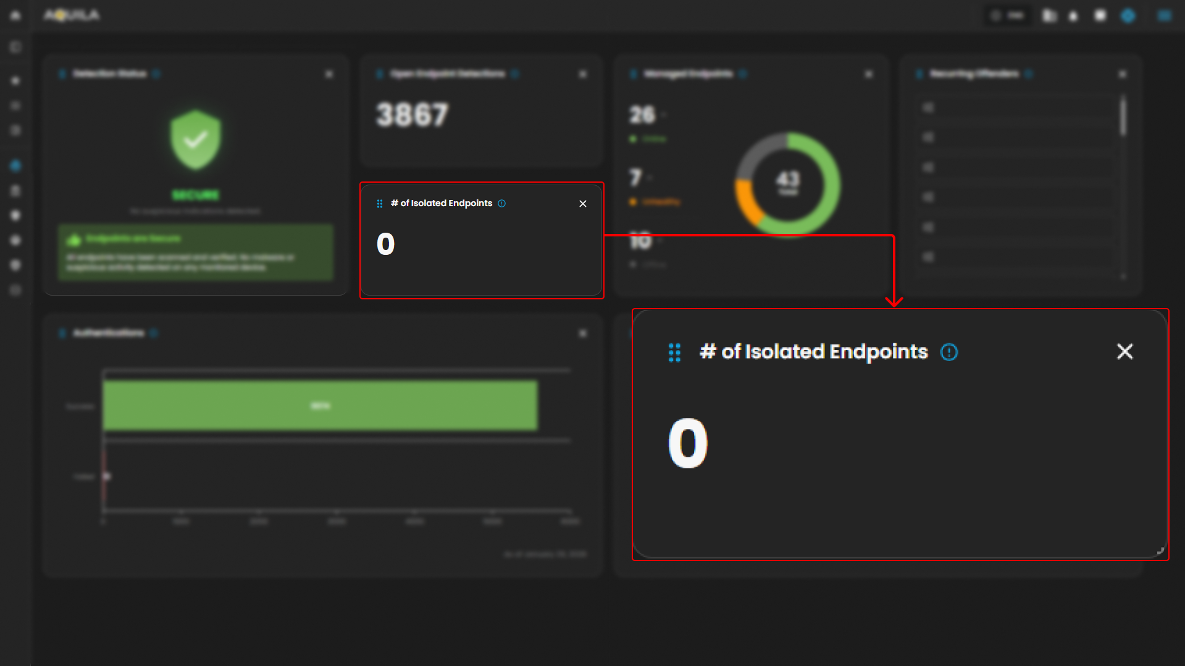Click the home icon in top-left corner

point(15,15)
